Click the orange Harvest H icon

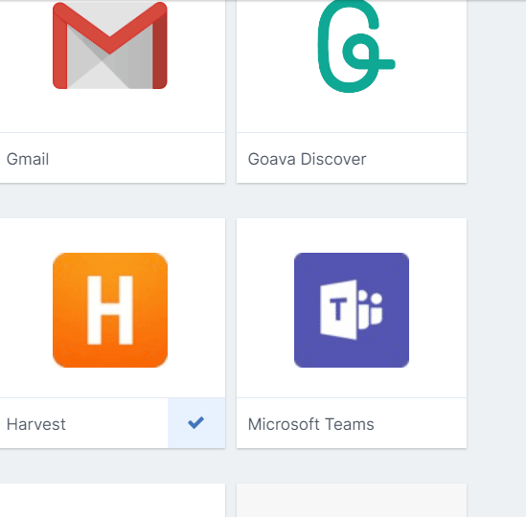pyautogui.click(x=110, y=310)
